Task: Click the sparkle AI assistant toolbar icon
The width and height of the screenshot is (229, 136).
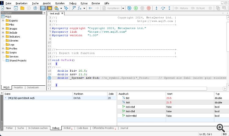Action: point(66,8)
